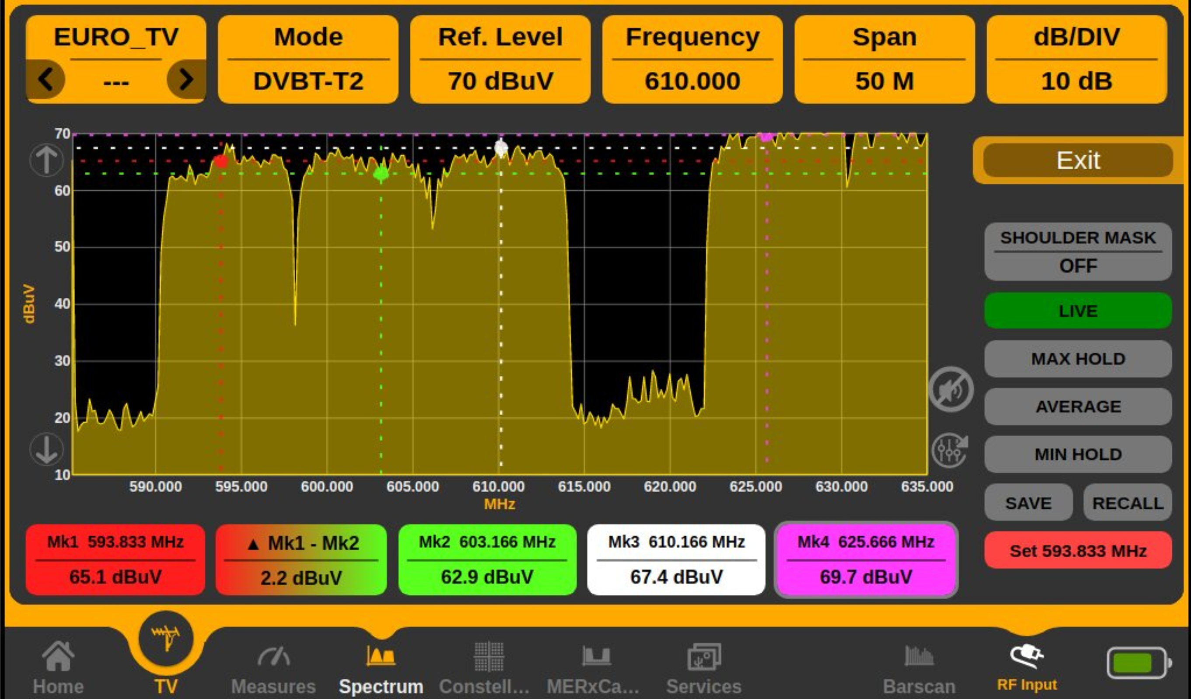The image size is (1191, 699).
Task: Open the Measures gauge icon
Action: 274,656
